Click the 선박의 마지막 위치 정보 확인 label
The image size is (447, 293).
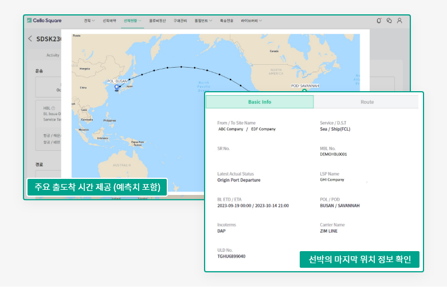[360, 260]
